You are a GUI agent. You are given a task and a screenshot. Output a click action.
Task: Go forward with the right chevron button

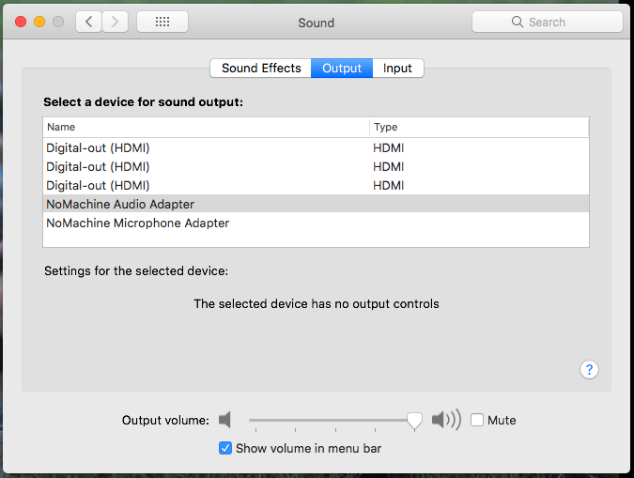tap(116, 22)
